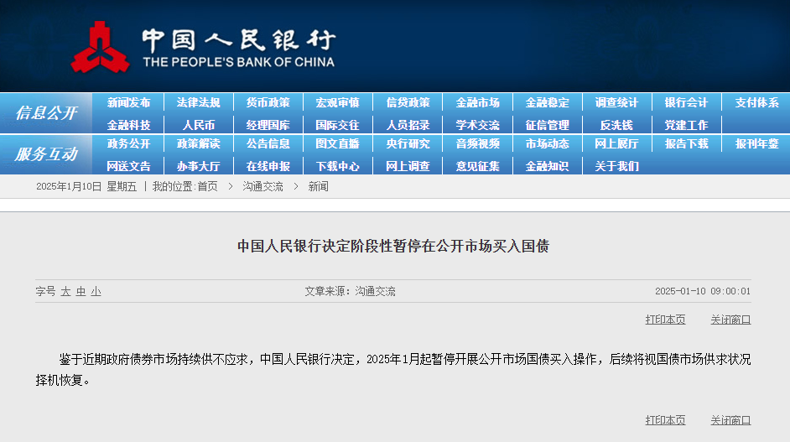Select 政策解读 menu item
The width and height of the screenshot is (790, 442).
(199, 144)
